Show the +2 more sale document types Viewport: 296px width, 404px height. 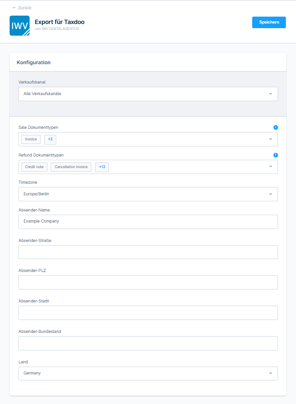point(50,139)
